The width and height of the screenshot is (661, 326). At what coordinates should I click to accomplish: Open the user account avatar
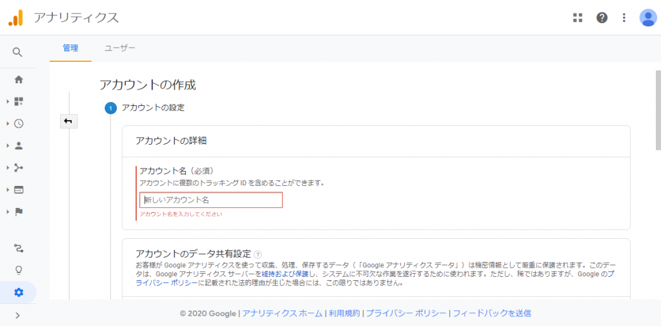click(647, 17)
